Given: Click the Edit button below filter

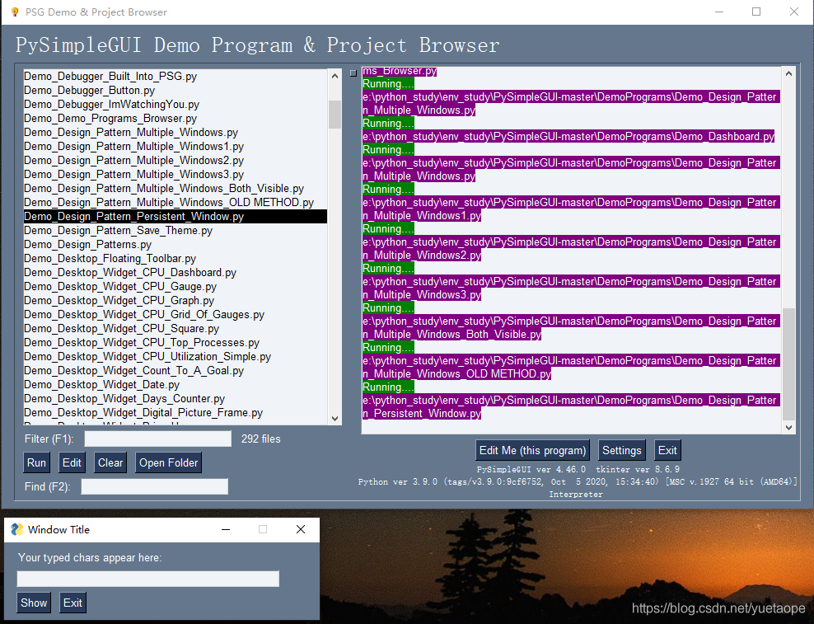Looking at the screenshot, I should 72,462.
